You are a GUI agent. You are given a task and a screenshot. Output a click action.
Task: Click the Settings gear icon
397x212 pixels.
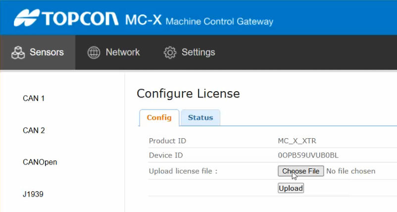coord(170,53)
